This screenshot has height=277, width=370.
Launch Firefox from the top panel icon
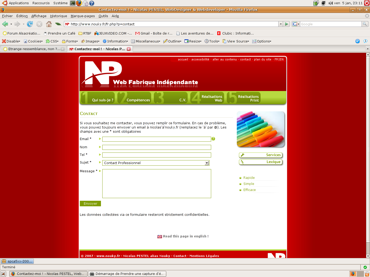pyautogui.click(x=79, y=3)
